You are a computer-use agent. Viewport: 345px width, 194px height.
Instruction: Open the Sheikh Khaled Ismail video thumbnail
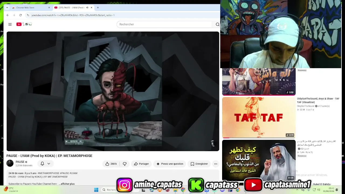(259, 160)
